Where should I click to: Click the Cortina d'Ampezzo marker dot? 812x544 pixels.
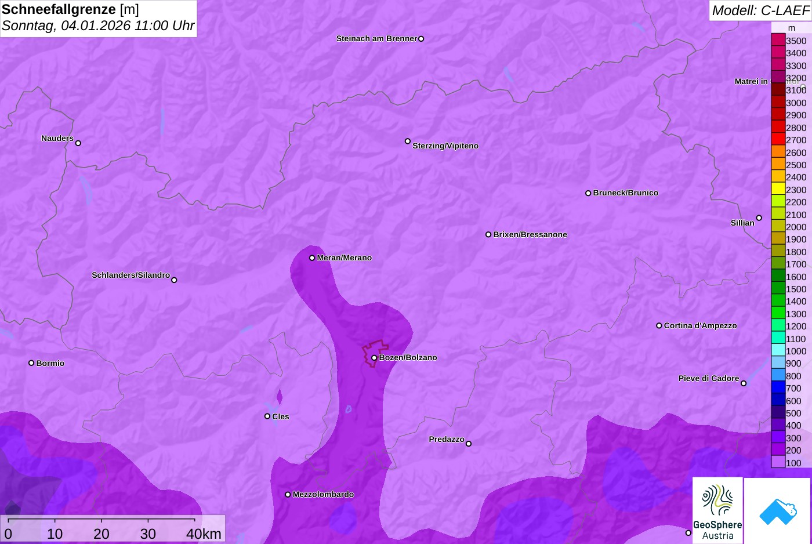pos(659,325)
